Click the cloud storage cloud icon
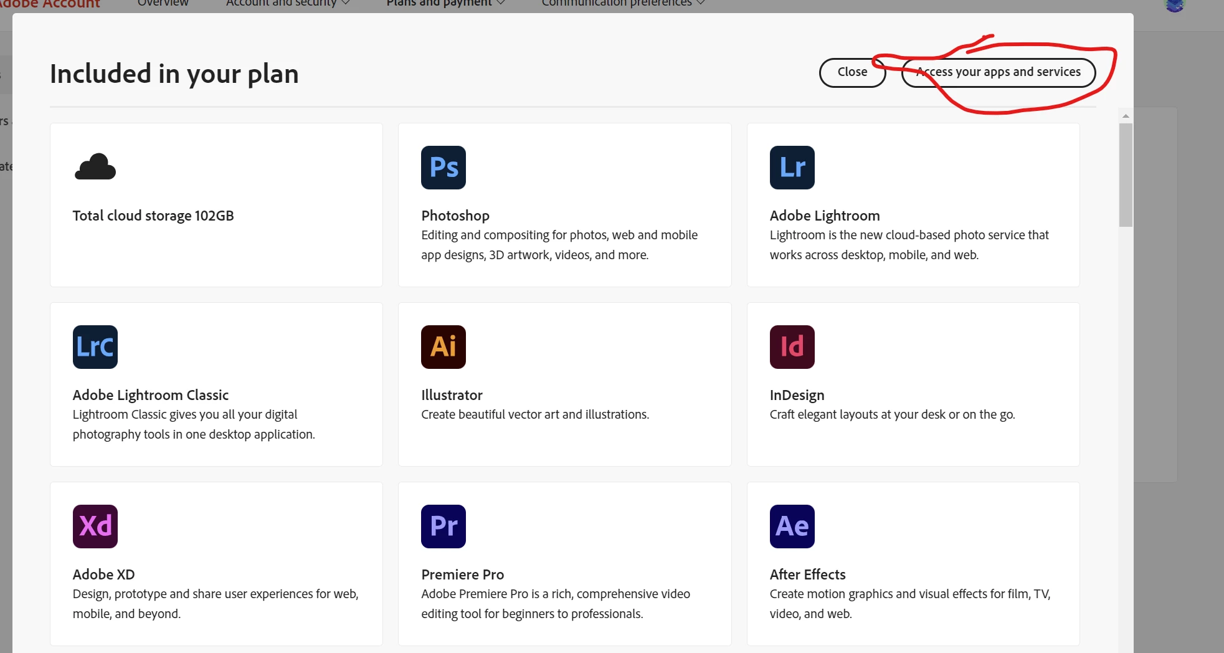The width and height of the screenshot is (1224, 653). tap(95, 166)
